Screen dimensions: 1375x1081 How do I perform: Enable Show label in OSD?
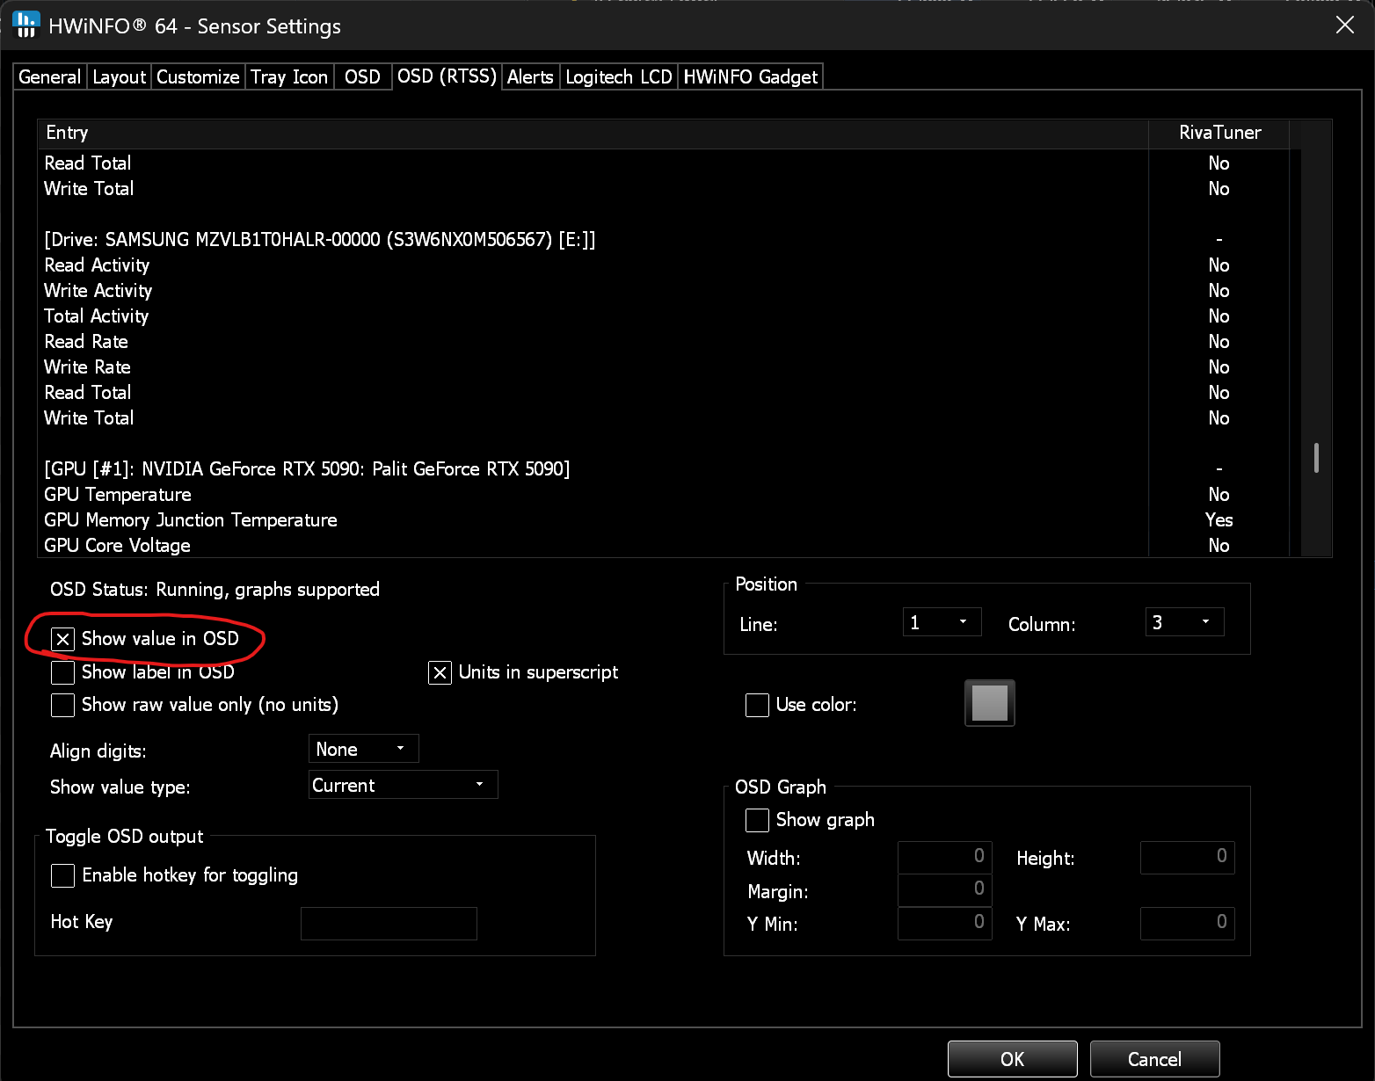tap(62, 672)
